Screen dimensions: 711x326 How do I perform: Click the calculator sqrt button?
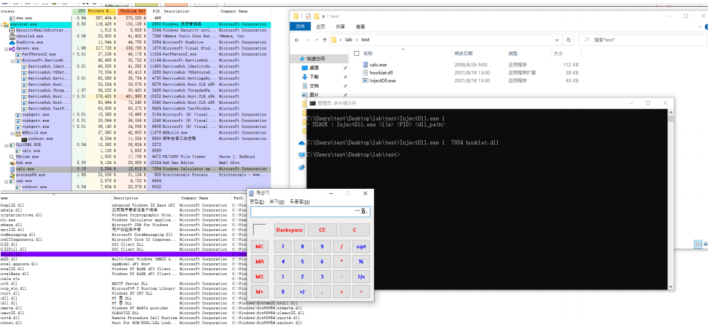tap(361, 247)
